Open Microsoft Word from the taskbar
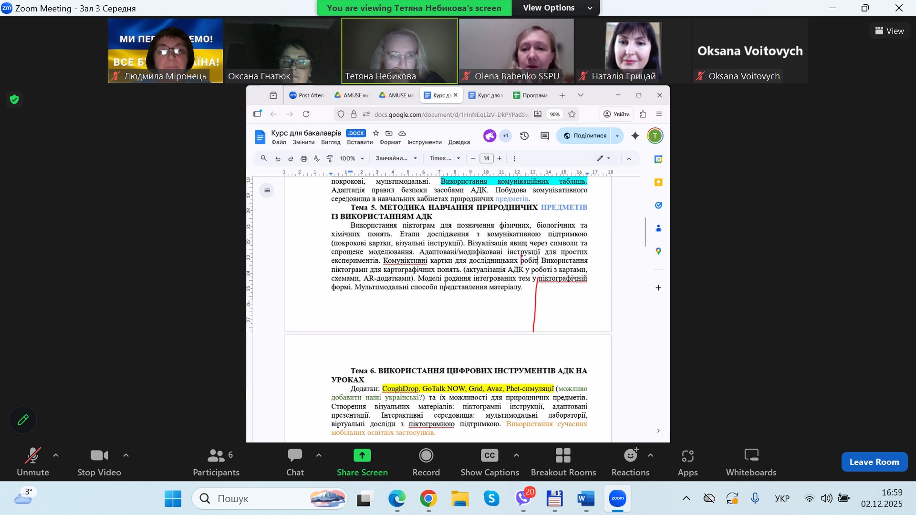 586,499
